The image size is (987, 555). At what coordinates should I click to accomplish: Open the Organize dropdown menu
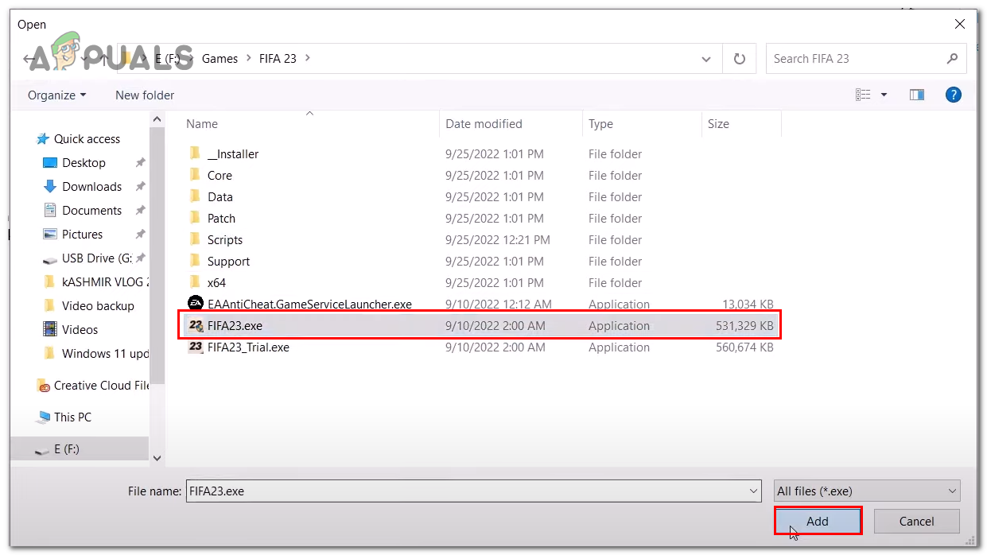(56, 95)
